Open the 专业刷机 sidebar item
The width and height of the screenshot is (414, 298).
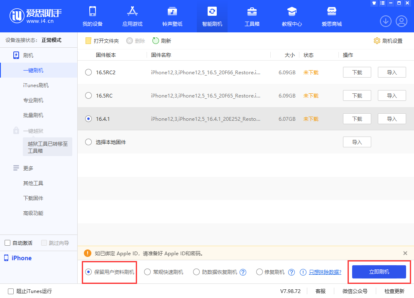(33, 100)
